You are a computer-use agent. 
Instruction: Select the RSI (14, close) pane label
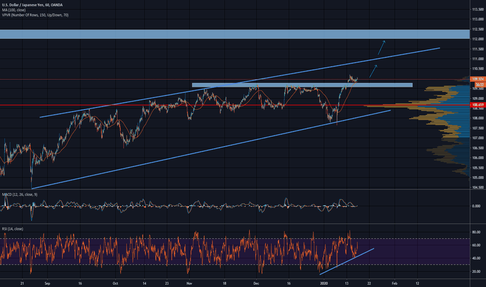click(15, 229)
